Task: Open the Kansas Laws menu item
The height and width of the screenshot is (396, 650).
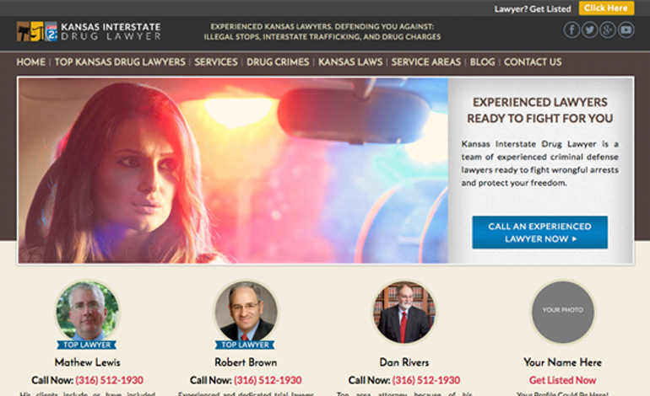Action: pos(350,62)
